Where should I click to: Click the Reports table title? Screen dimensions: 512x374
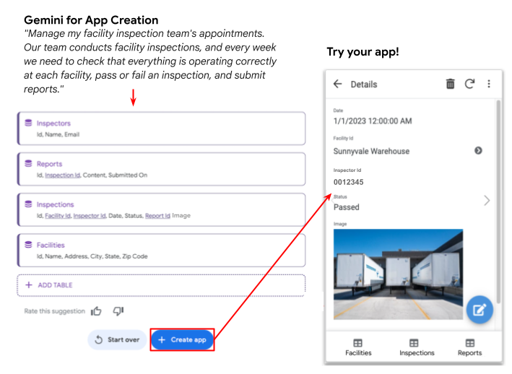coord(49,164)
